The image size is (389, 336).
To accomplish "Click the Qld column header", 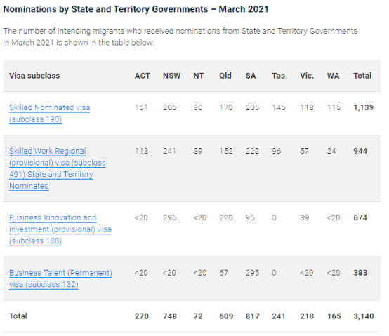I will [x=225, y=76].
